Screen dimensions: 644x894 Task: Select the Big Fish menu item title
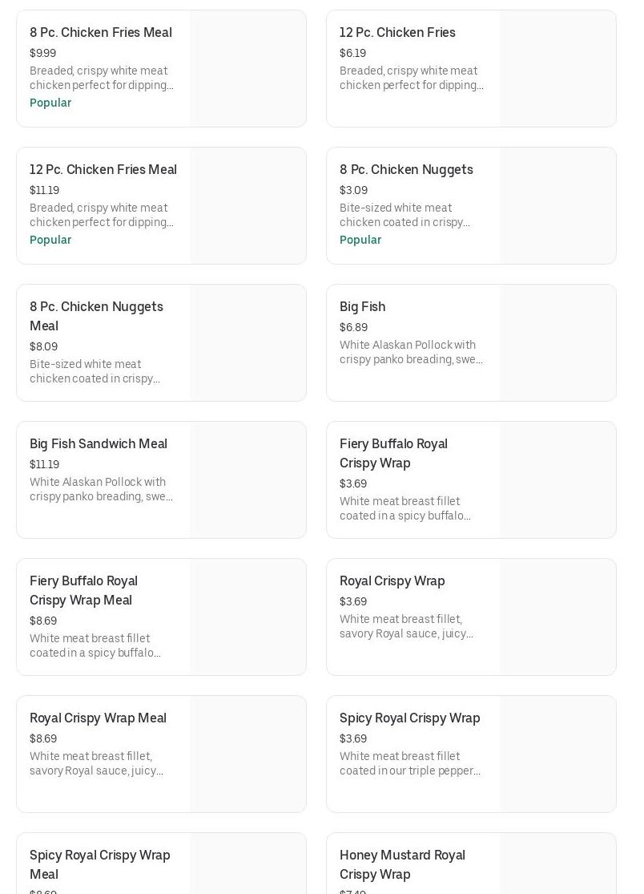pyautogui.click(x=362, y=307)
